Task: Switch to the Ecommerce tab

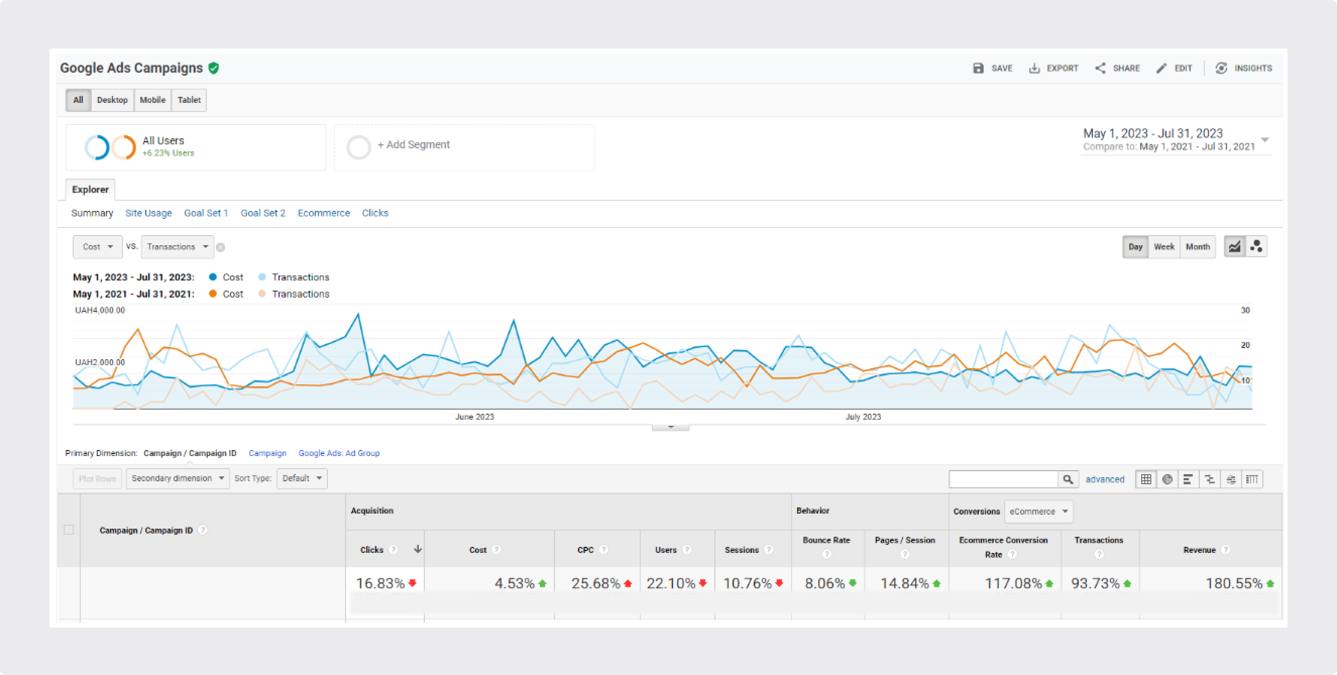Action: pyautogui.click(x=324, y=213)
